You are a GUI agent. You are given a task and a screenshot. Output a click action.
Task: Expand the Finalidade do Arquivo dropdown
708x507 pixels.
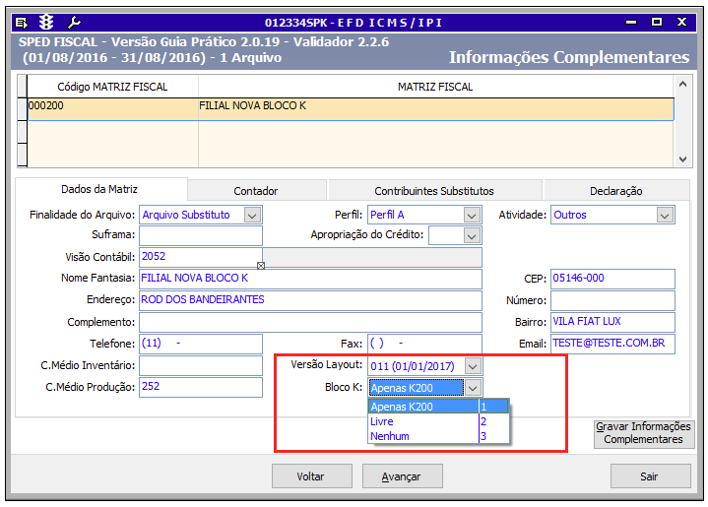[252, 216]
